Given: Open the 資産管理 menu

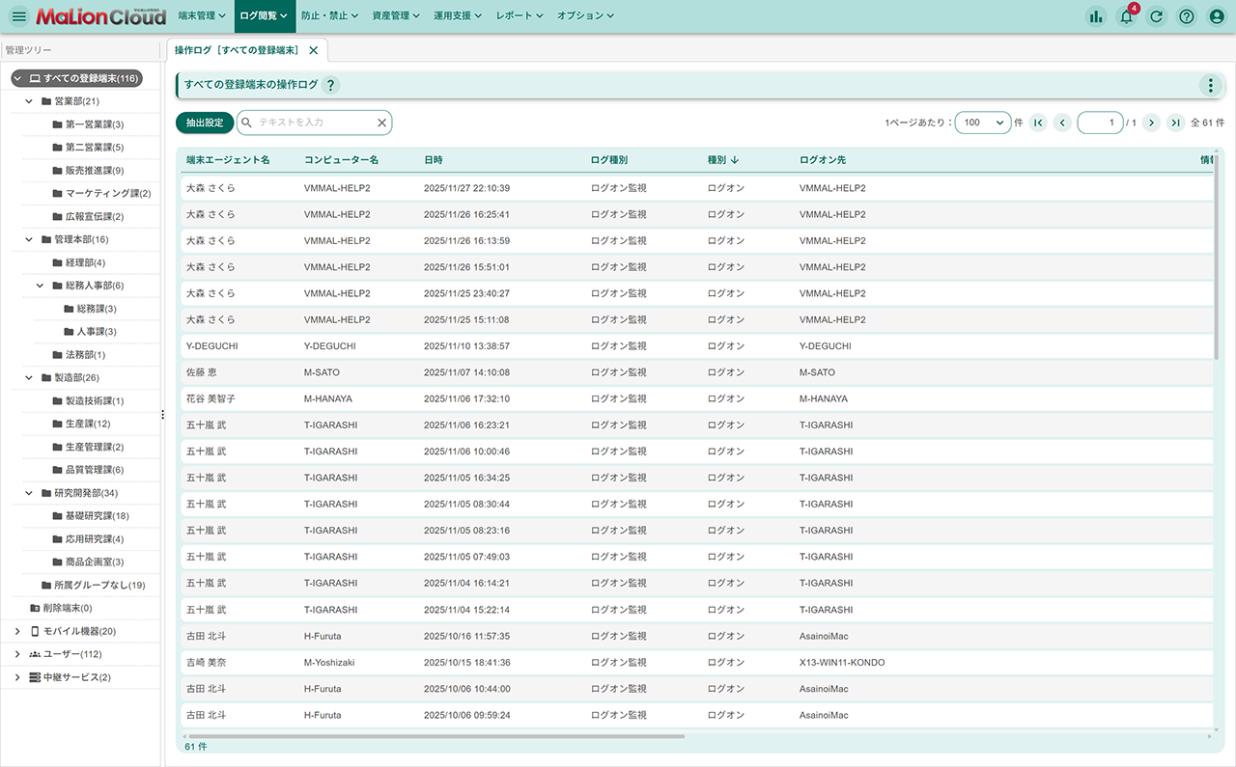Looking at the screenshot, I should pos(396,16).
